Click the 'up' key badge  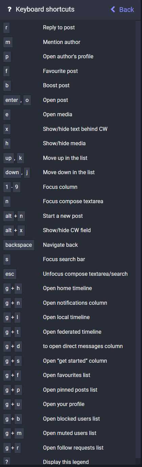(x=8, y=158)
